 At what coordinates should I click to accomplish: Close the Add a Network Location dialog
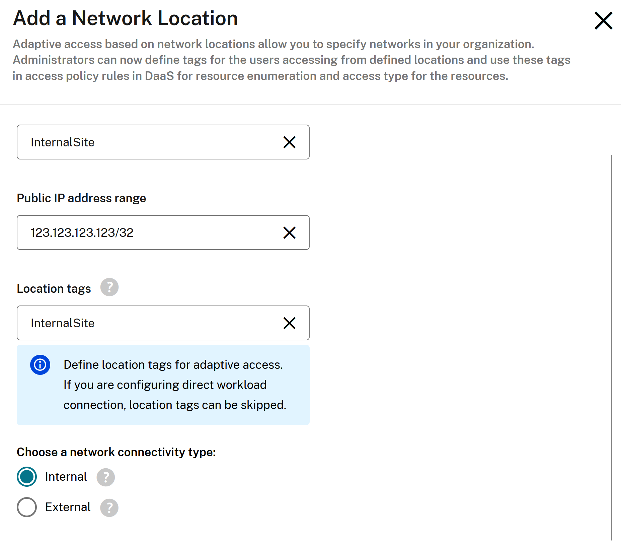(603, 20)
